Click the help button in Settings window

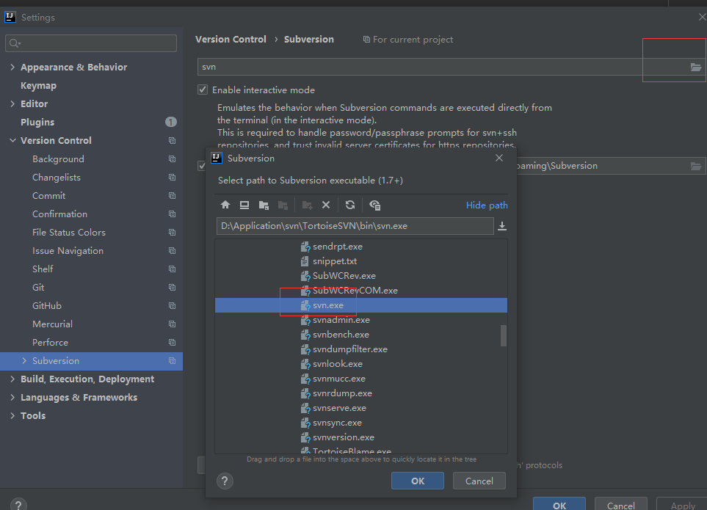pos(18,505)
